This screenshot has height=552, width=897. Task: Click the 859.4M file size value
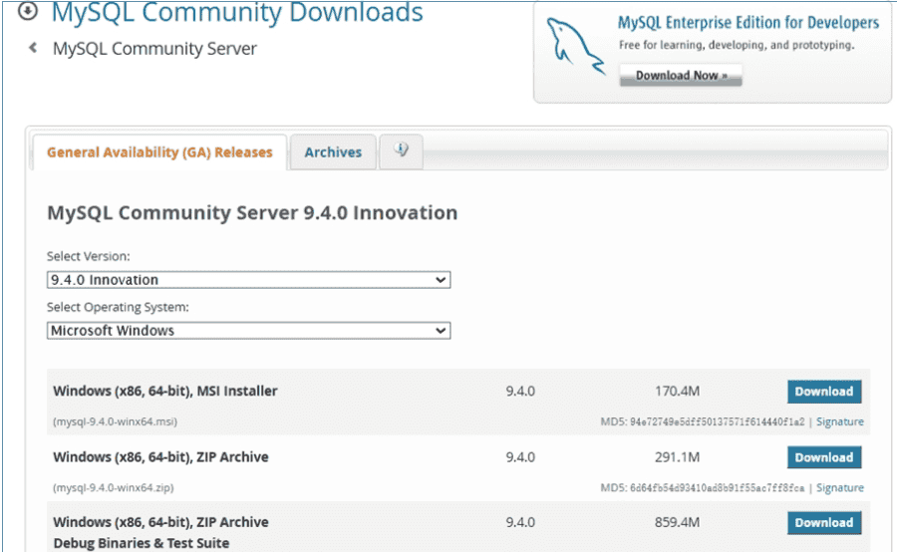click(x=677, y=522)
